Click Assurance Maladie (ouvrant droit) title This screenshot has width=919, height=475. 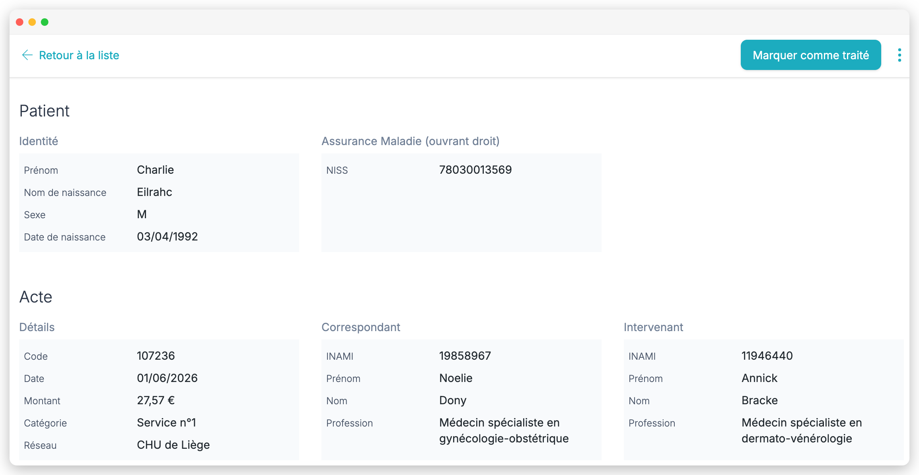pos(411,141)
